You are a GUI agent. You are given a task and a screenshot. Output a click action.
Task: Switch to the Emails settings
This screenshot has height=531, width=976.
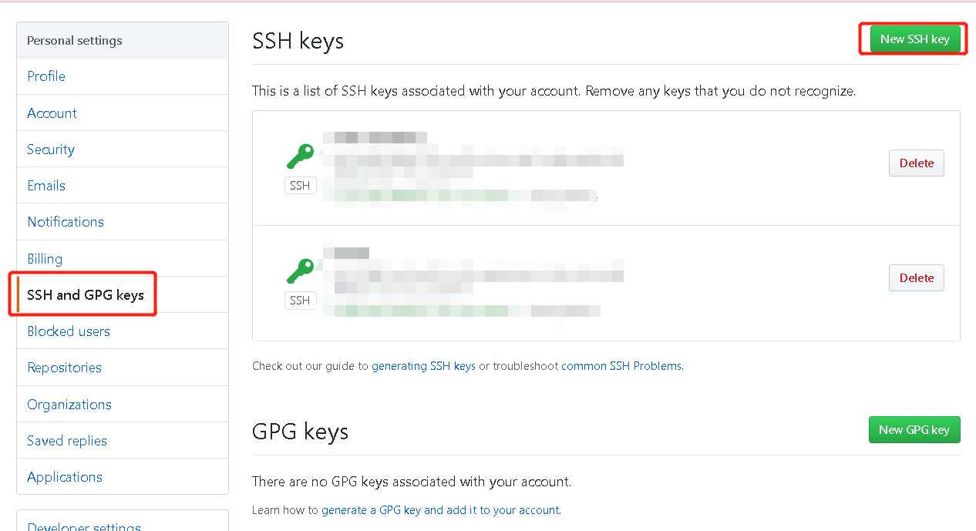pyautogui.click(x=45, y=185)
